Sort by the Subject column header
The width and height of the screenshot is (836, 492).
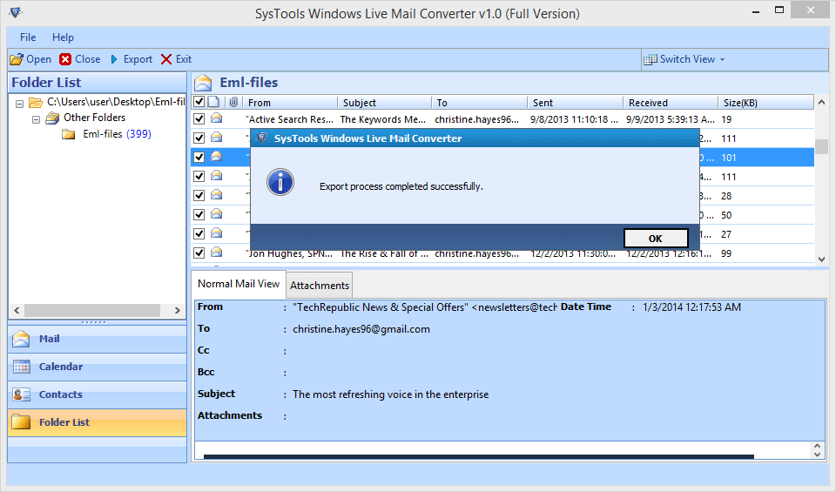384,103
